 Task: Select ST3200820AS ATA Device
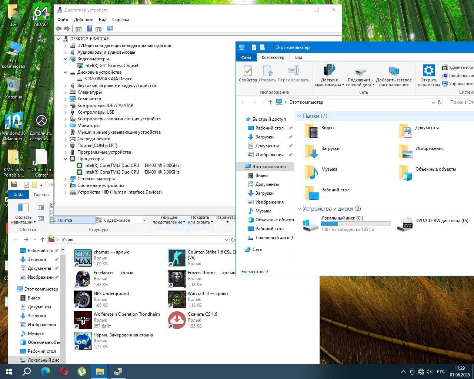tap(108, 79)
